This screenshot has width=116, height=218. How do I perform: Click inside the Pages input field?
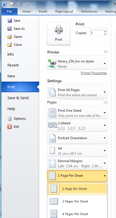(82, 102)
